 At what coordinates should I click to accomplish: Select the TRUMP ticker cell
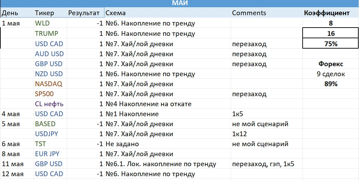50,33
